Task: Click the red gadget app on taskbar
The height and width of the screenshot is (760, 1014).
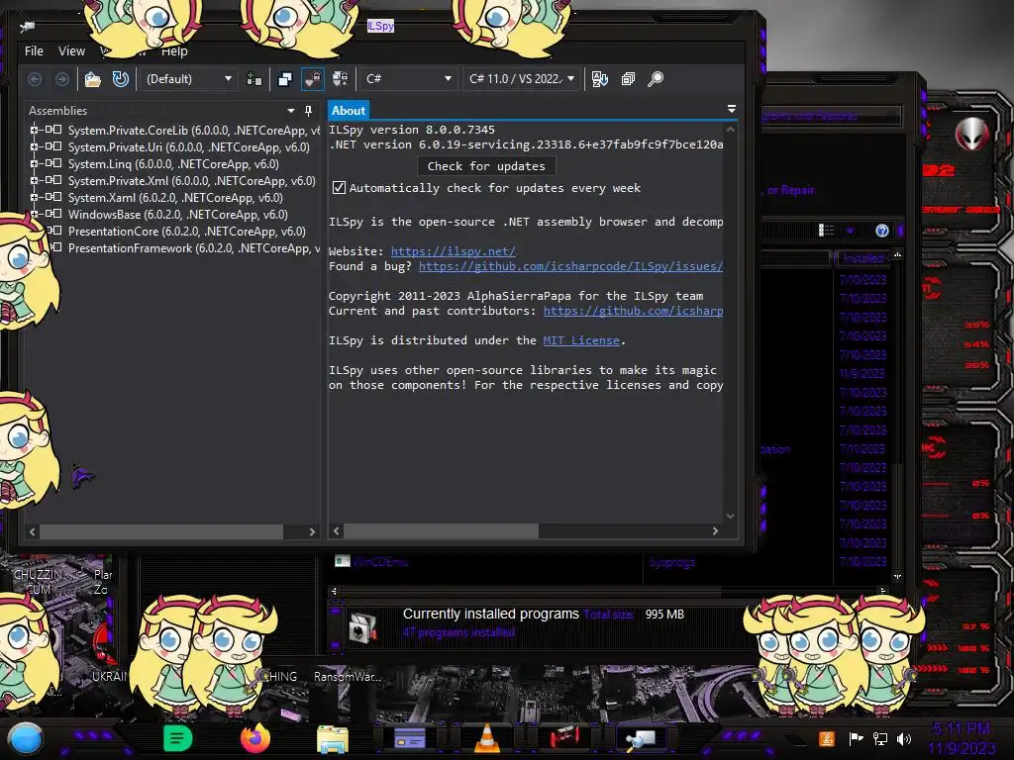Action: click(564, 737)
